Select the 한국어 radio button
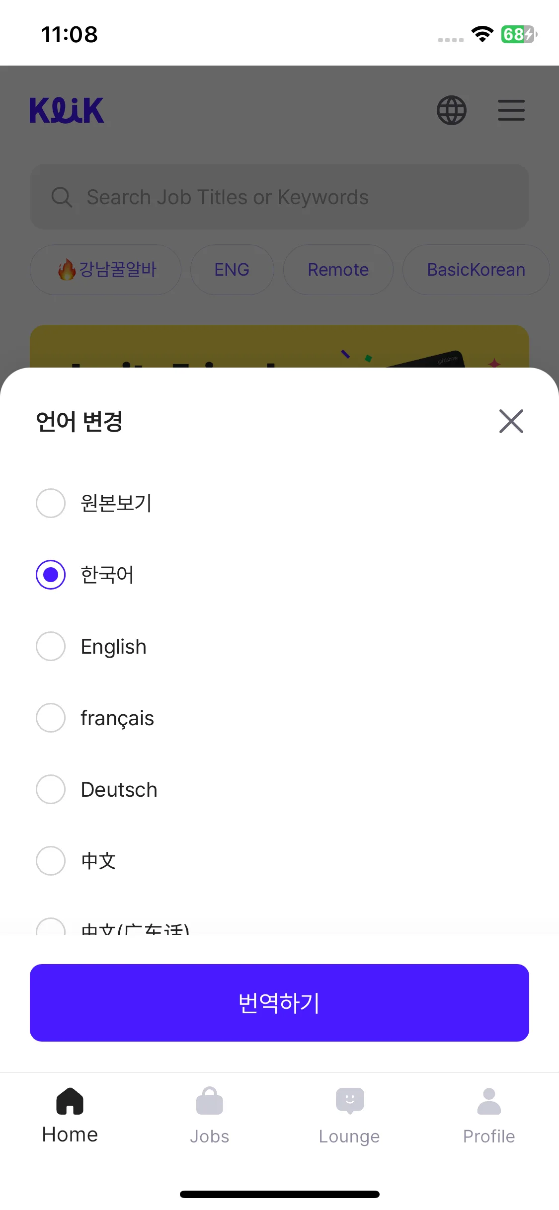This screenshot has width=559, height=1210. tap(51, 575)
